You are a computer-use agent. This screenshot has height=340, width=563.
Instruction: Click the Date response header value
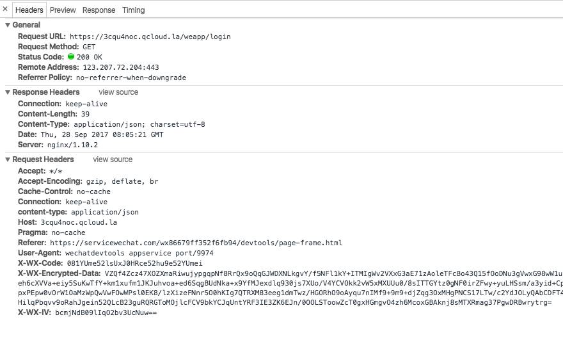102,134
